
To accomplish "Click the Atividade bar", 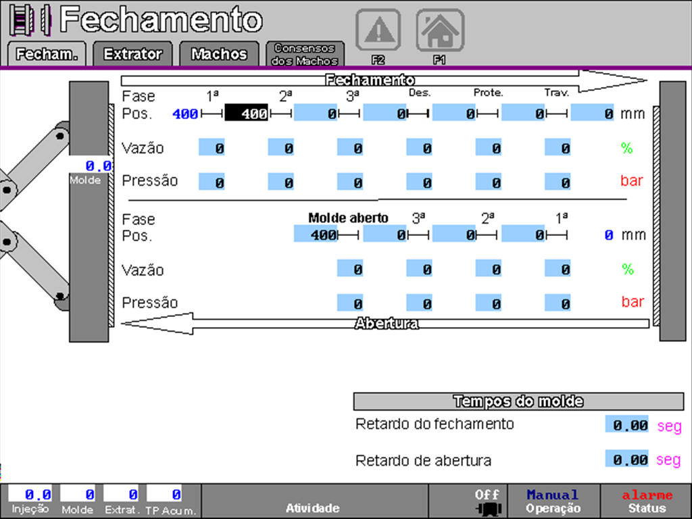I will click(x=312, y=501).
